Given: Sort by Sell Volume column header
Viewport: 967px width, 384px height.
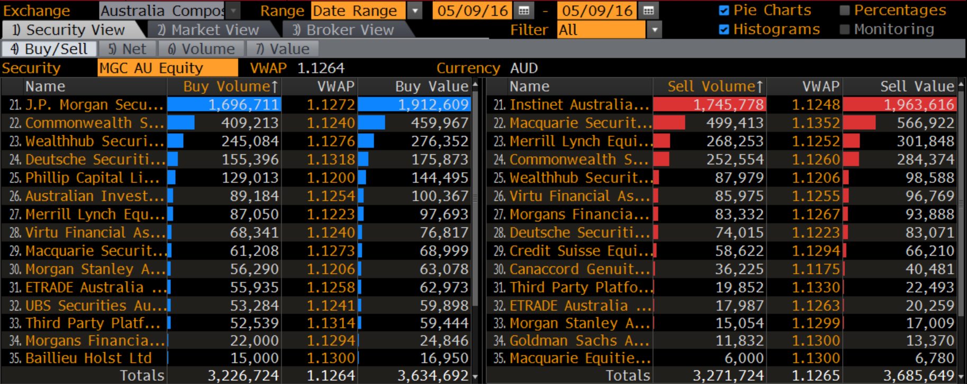Looking at the screenshot, I should pyautogui.click(x=709, y=86).
